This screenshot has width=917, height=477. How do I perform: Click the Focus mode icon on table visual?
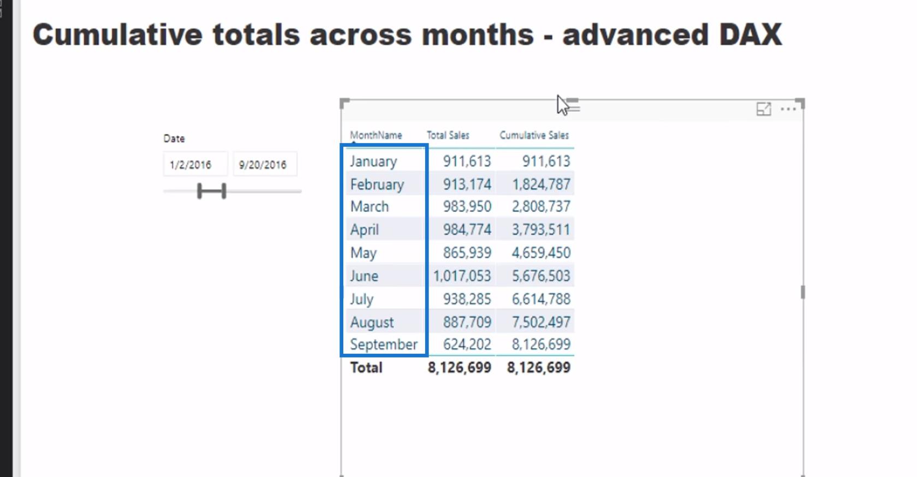(764, 109)
